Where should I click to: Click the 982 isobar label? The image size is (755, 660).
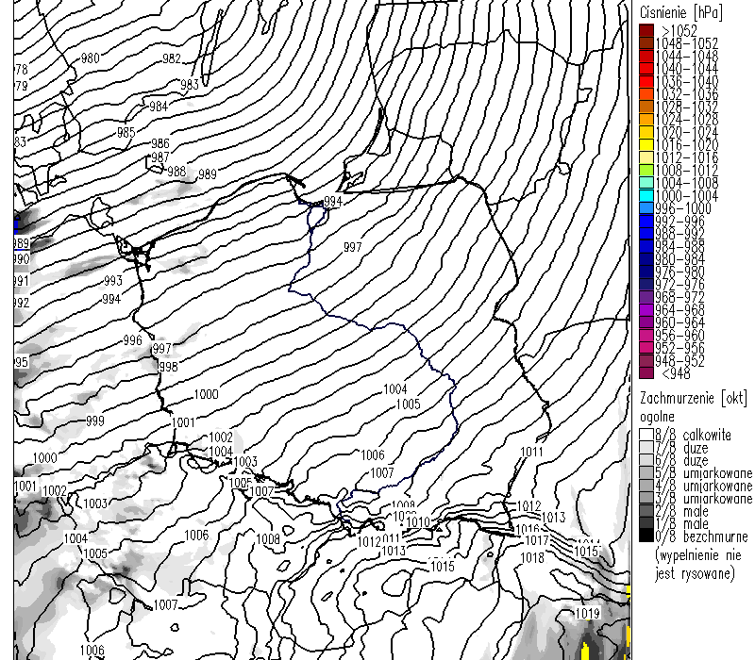click(172, 58)
